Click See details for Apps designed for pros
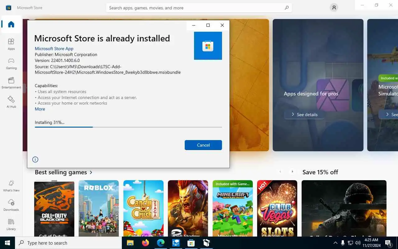The width and height of the screenshot is (398, 249). [x=304, y=115]
